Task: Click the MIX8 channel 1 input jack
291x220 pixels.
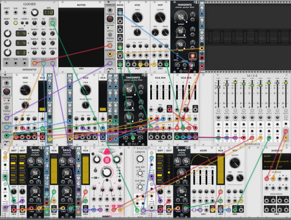Action: click(x=218, y=138)
